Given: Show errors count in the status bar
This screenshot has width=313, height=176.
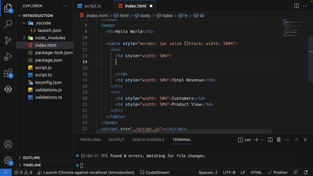Looking at the screenshot, I should tap(19, 173).
